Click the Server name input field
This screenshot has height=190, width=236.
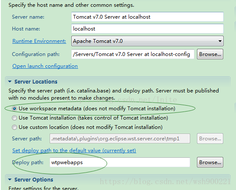147,17
